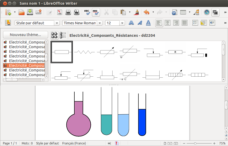Expand hidden formatting toolbar items
The height and width of the screenshot is (146, 228).
pos(225,23)
